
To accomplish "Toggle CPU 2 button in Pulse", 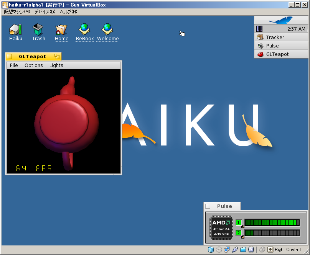I will pos(238,233).
